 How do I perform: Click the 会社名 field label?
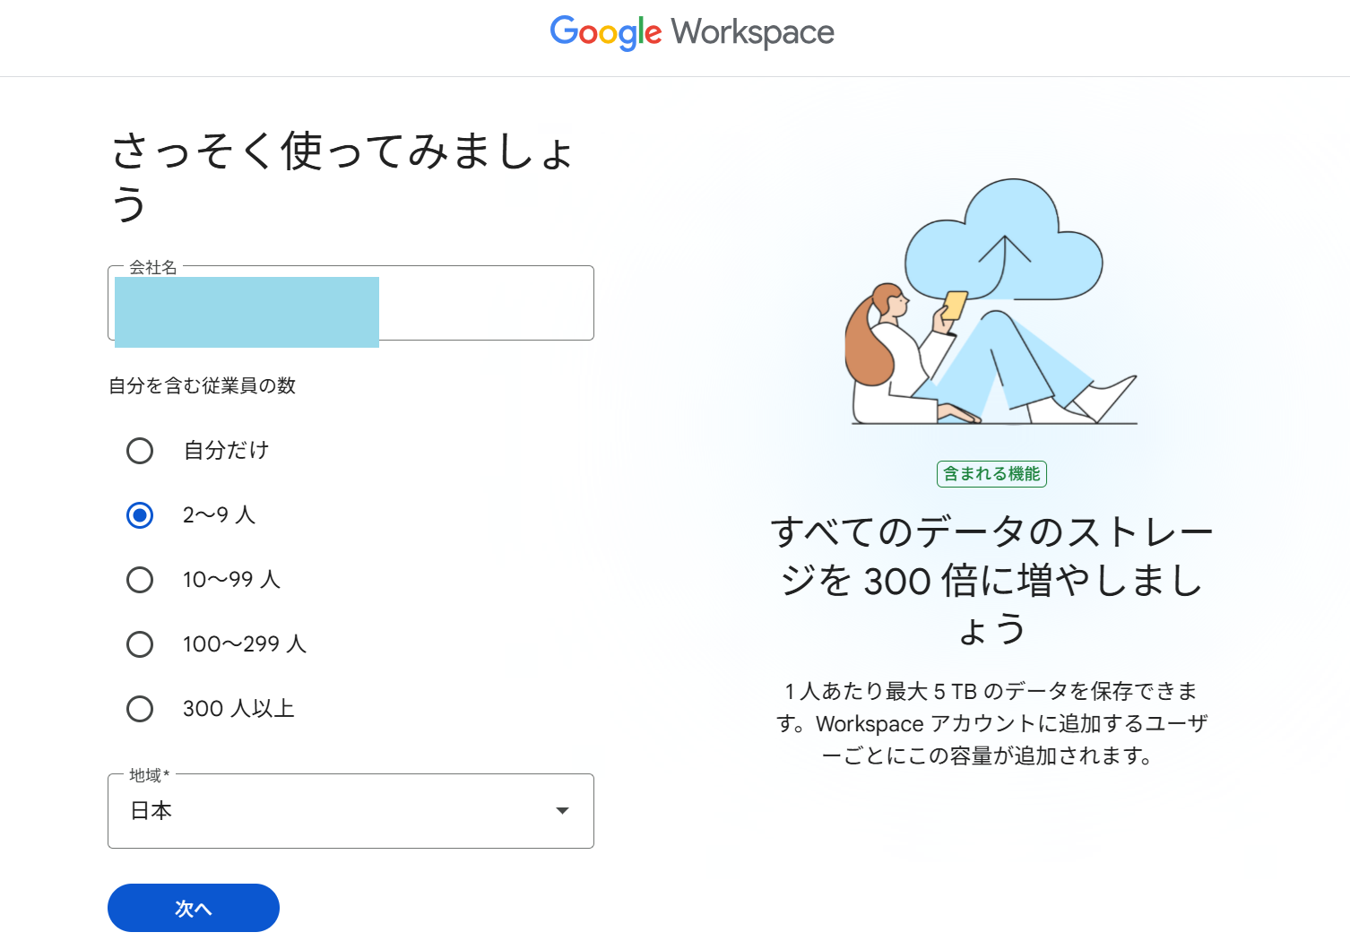(x=153, y=267)
